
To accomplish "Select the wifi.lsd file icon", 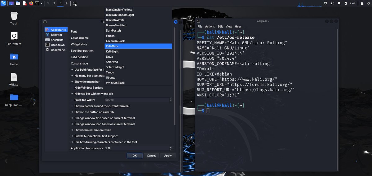I will tap(14, 79).
